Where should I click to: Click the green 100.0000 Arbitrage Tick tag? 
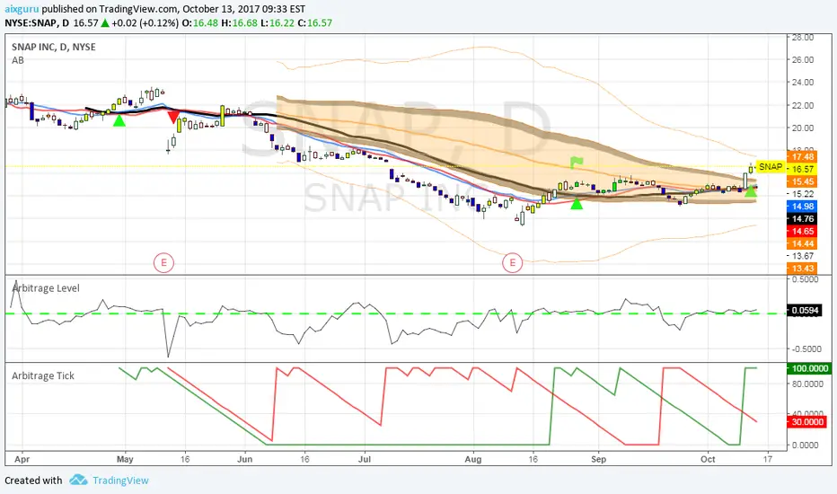click(809, 368)
